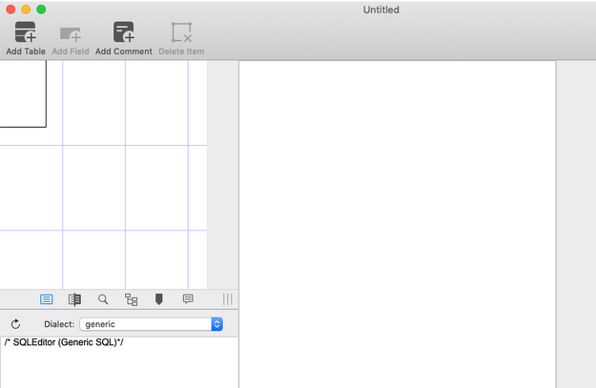
Task: Click inside the SQL text area
Action: point(119,363)
